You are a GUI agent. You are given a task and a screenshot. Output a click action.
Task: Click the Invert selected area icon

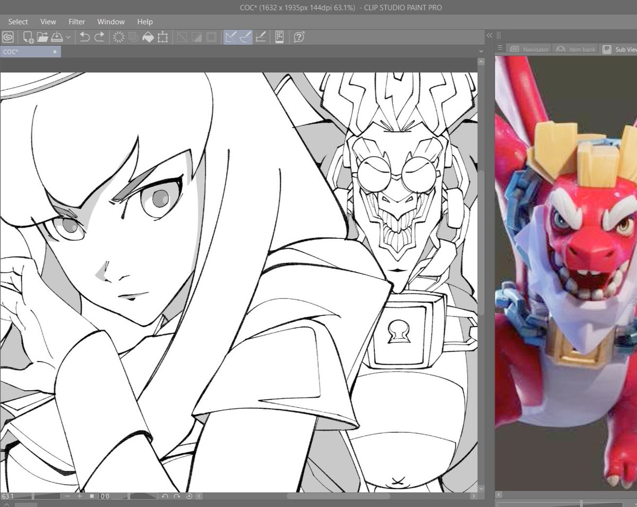coord(197,37)
